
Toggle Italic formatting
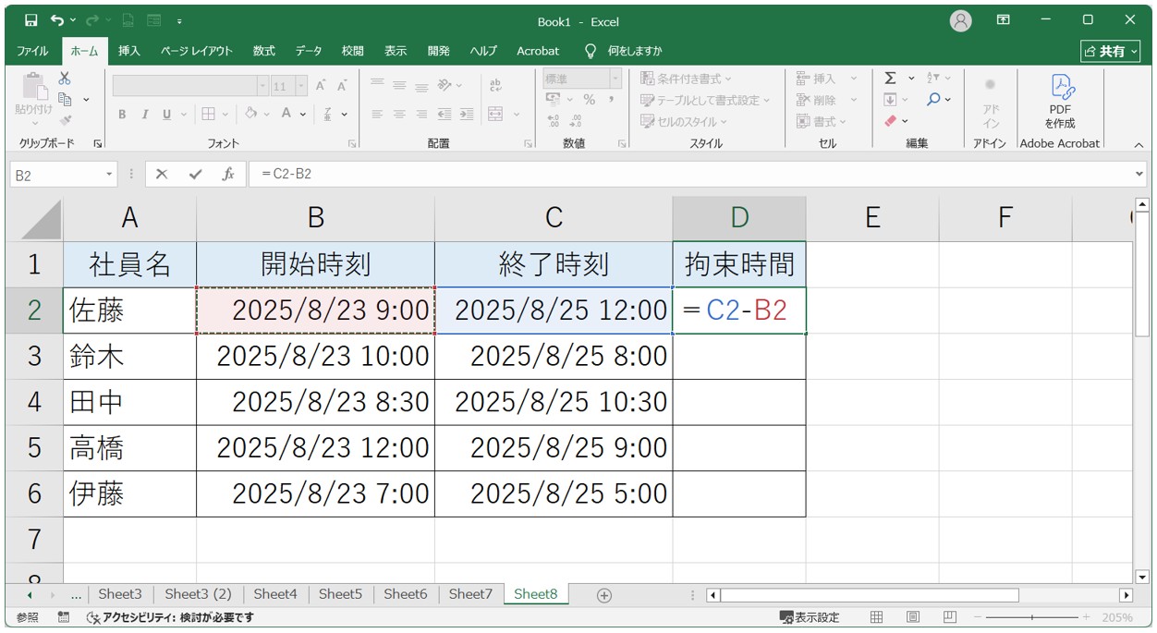point(144,114)
